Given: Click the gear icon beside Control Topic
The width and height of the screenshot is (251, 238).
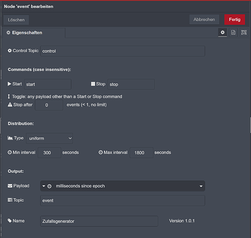Looking at the screenshot, I should [x=10, y=51].
